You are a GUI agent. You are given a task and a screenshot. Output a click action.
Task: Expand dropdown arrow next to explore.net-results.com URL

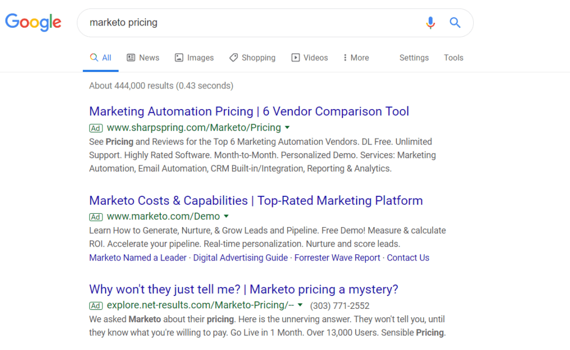[300, 305]
